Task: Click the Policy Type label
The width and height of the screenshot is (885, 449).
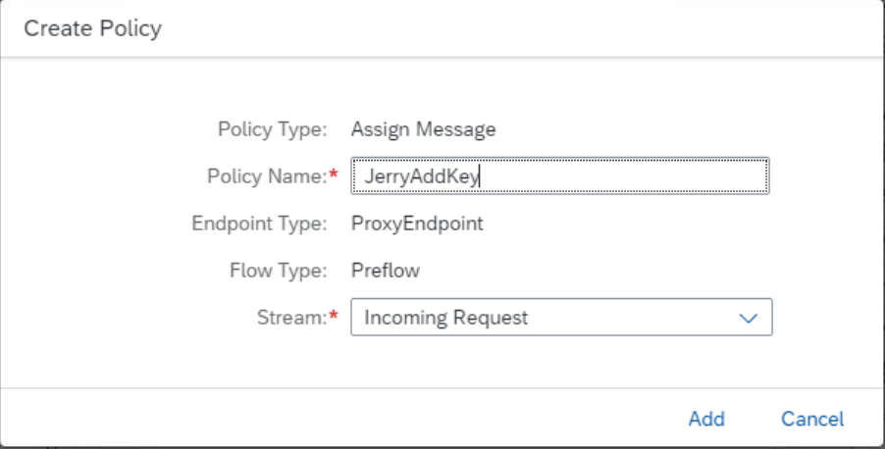Action: tap(272, 128)
